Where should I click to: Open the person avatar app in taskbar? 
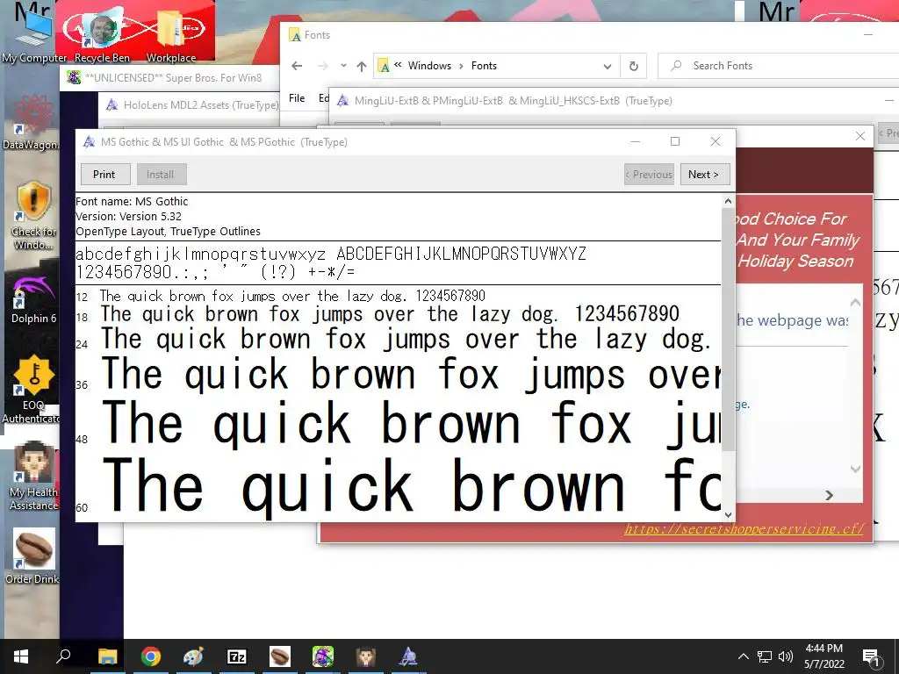(366, 656)
